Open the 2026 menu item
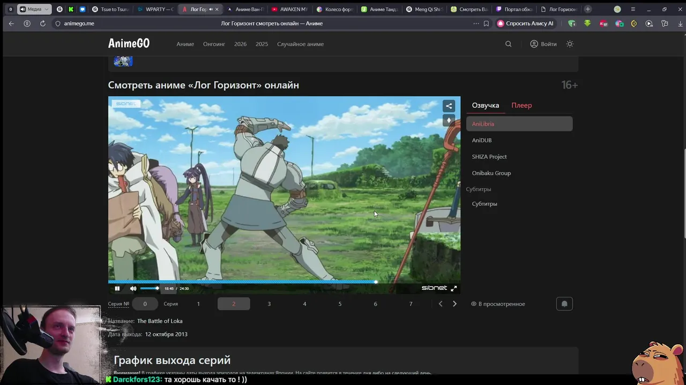This screenshot has width=686, height=385. tap(241, 44)
